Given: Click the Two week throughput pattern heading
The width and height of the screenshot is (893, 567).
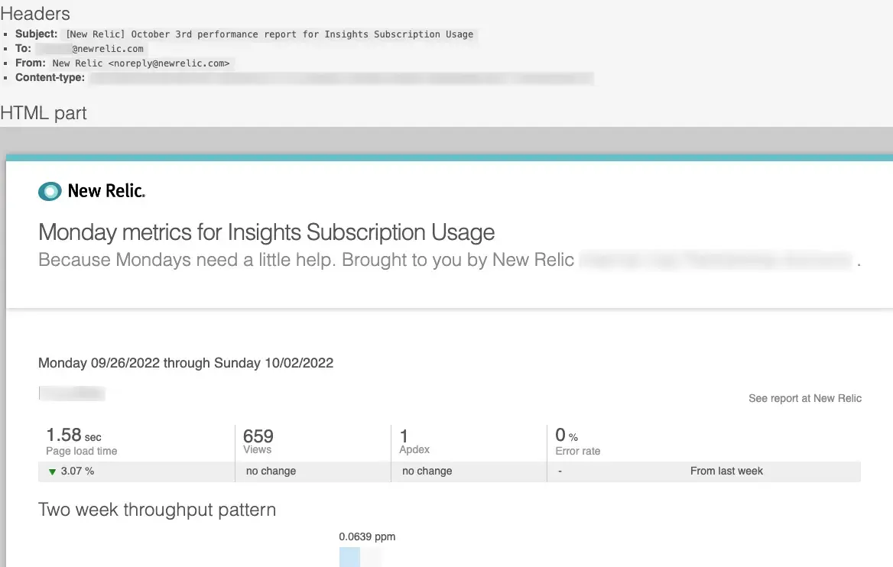Looking at the screenshot, I should click(x=157, y=510).
